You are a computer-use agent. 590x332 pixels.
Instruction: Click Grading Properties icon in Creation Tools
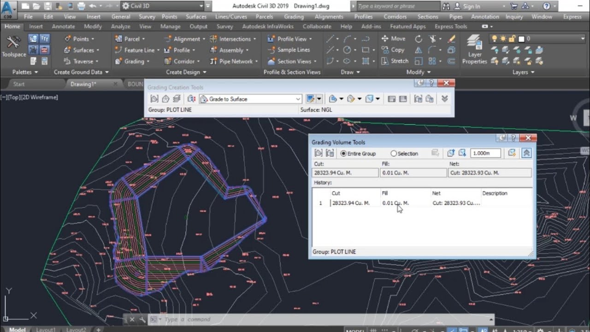point(430,99)
